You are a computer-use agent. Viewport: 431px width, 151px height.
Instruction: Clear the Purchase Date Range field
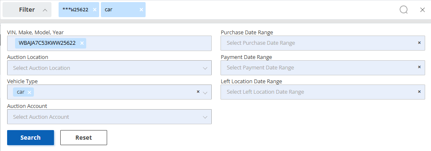tap(419, 43)
